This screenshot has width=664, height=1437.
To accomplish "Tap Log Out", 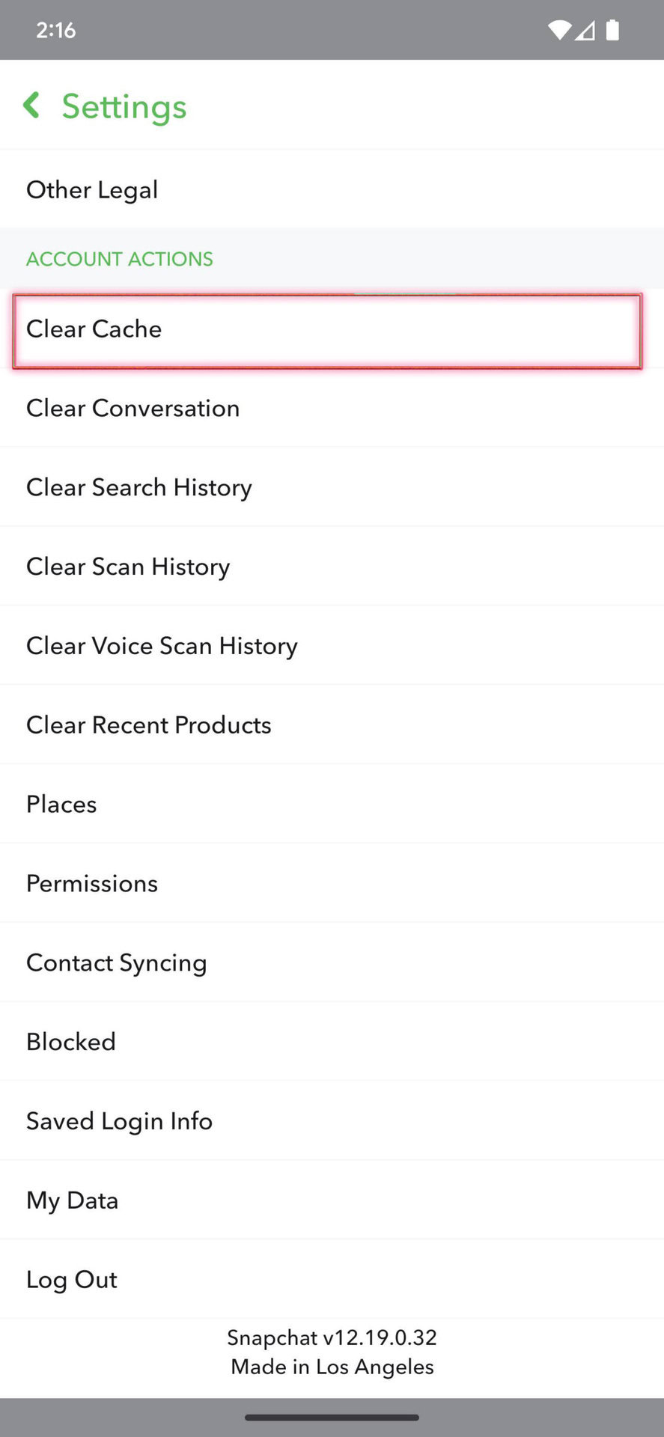I will (x=72, y=1280).
